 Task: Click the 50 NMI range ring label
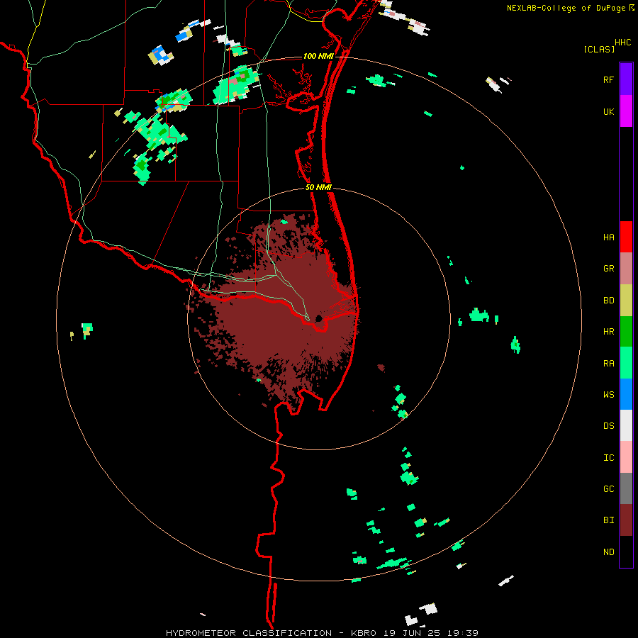pyautogui.click(x=318, y=188)
